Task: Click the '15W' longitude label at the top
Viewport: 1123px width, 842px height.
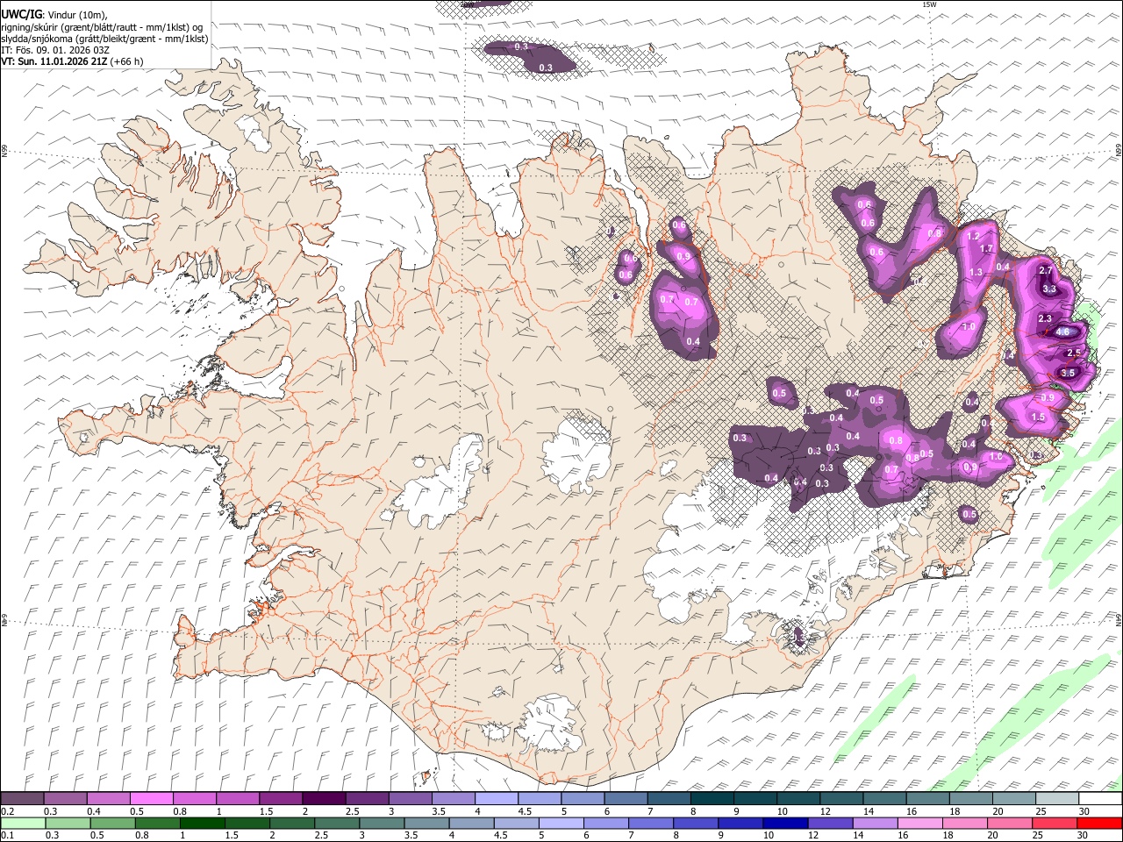Action: (x=929, y=4)
